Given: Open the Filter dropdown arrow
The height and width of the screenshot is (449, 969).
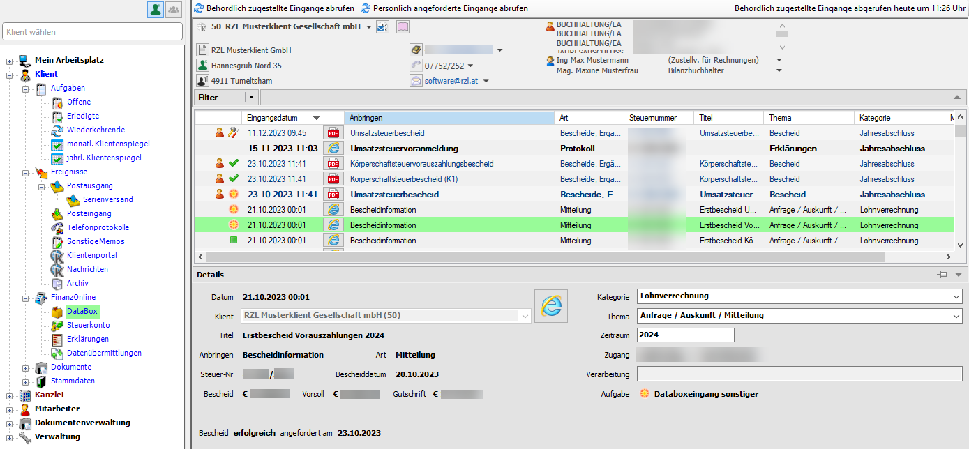Looking at the screenshot, I should (251, 98).
